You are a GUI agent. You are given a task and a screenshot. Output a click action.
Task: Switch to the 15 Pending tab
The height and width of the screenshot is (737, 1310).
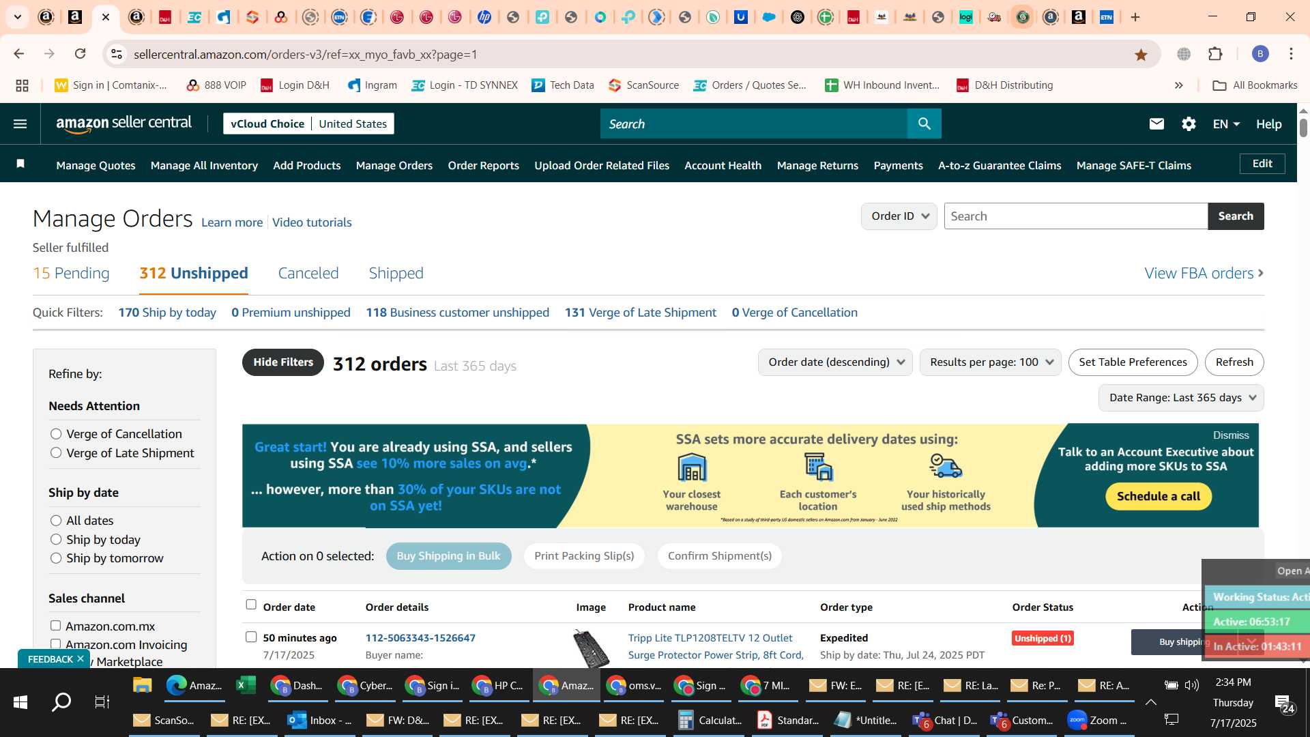(71, 274)
